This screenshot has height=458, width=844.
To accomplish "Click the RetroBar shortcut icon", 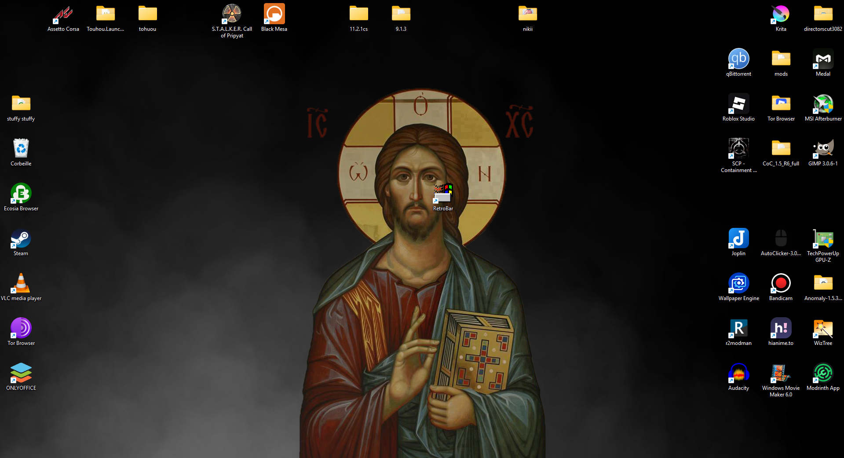I will tap(443, 194).
